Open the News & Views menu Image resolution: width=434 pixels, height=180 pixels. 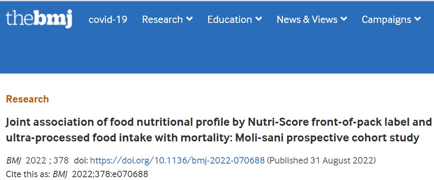point(307,19)
